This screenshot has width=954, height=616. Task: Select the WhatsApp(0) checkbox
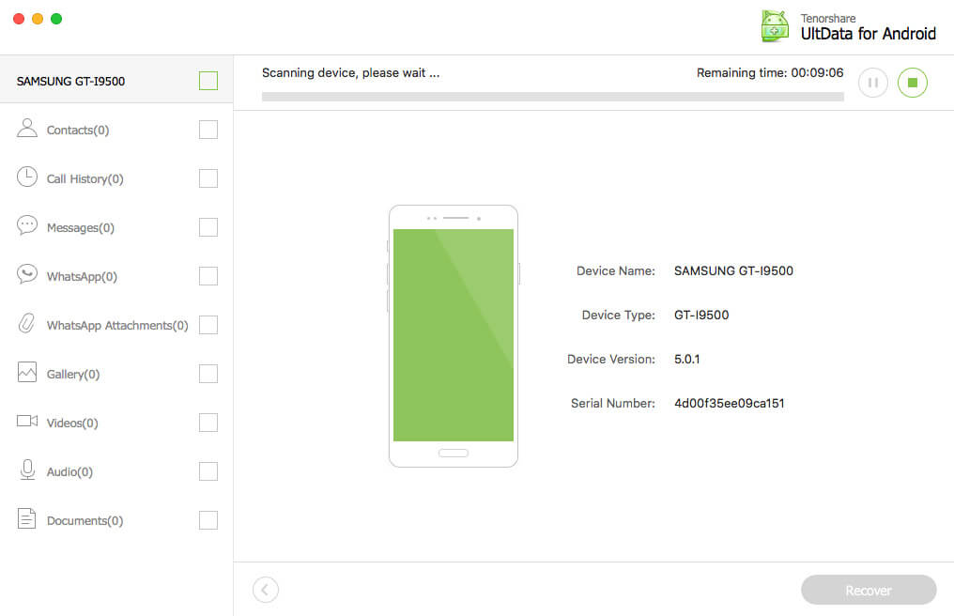coord(208,276)
